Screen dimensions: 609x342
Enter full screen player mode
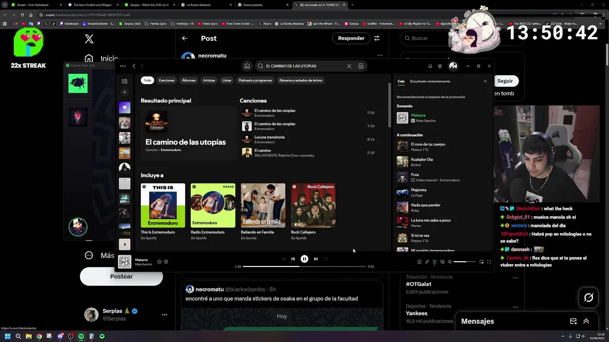[x=489, y=262]
